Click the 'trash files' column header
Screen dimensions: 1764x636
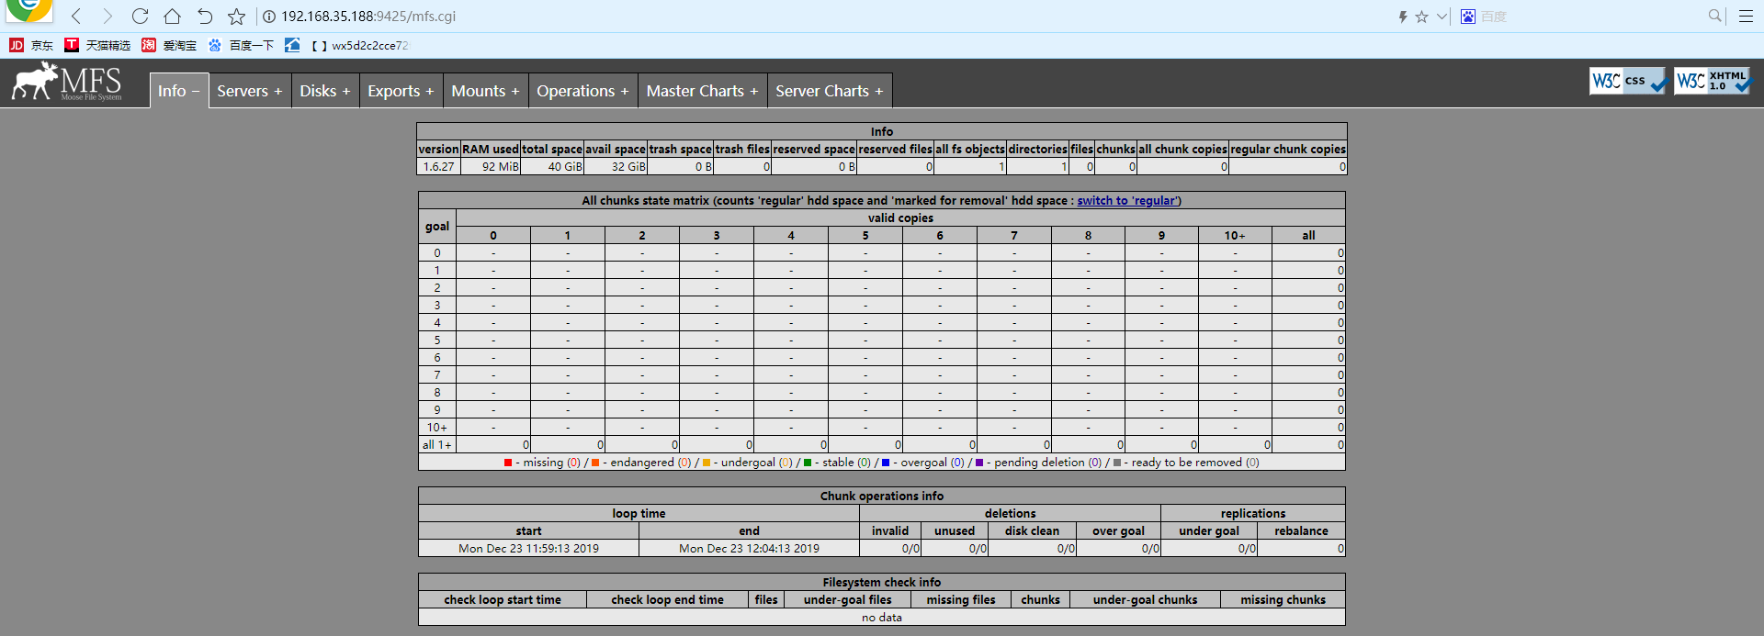coord(742,150)
